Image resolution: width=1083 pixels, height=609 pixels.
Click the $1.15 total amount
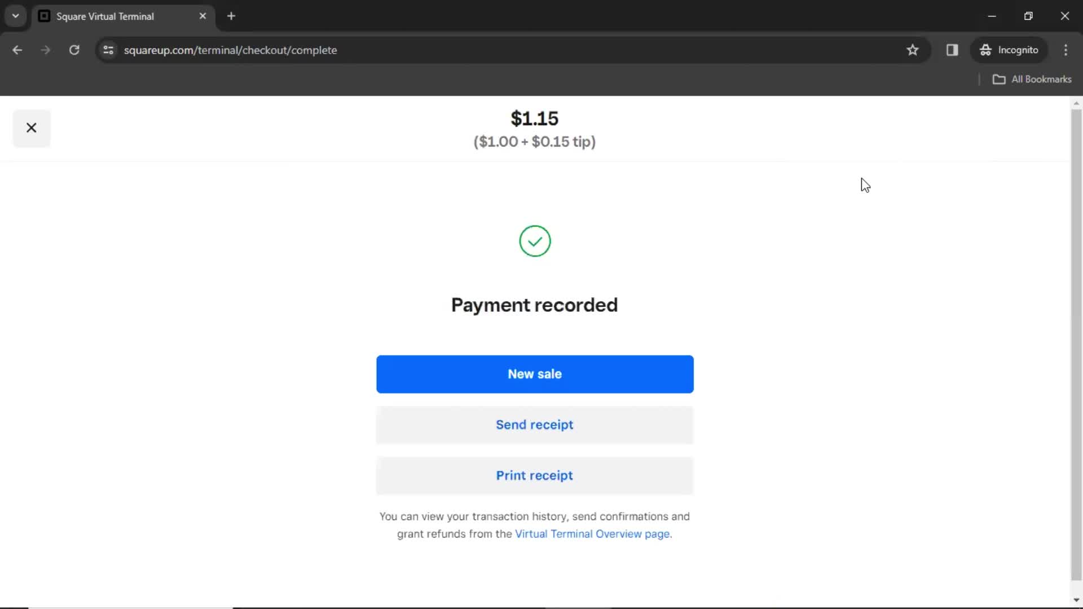click(534, 119)
